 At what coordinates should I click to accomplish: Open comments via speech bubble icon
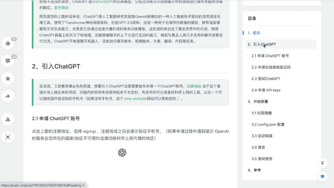(x=8, y=61)
